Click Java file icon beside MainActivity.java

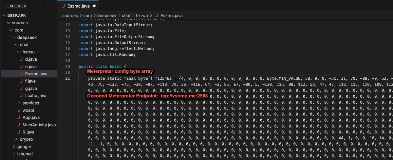(19, 125)
